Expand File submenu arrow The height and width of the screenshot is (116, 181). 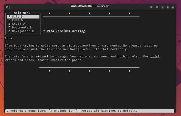click(22, 17)
